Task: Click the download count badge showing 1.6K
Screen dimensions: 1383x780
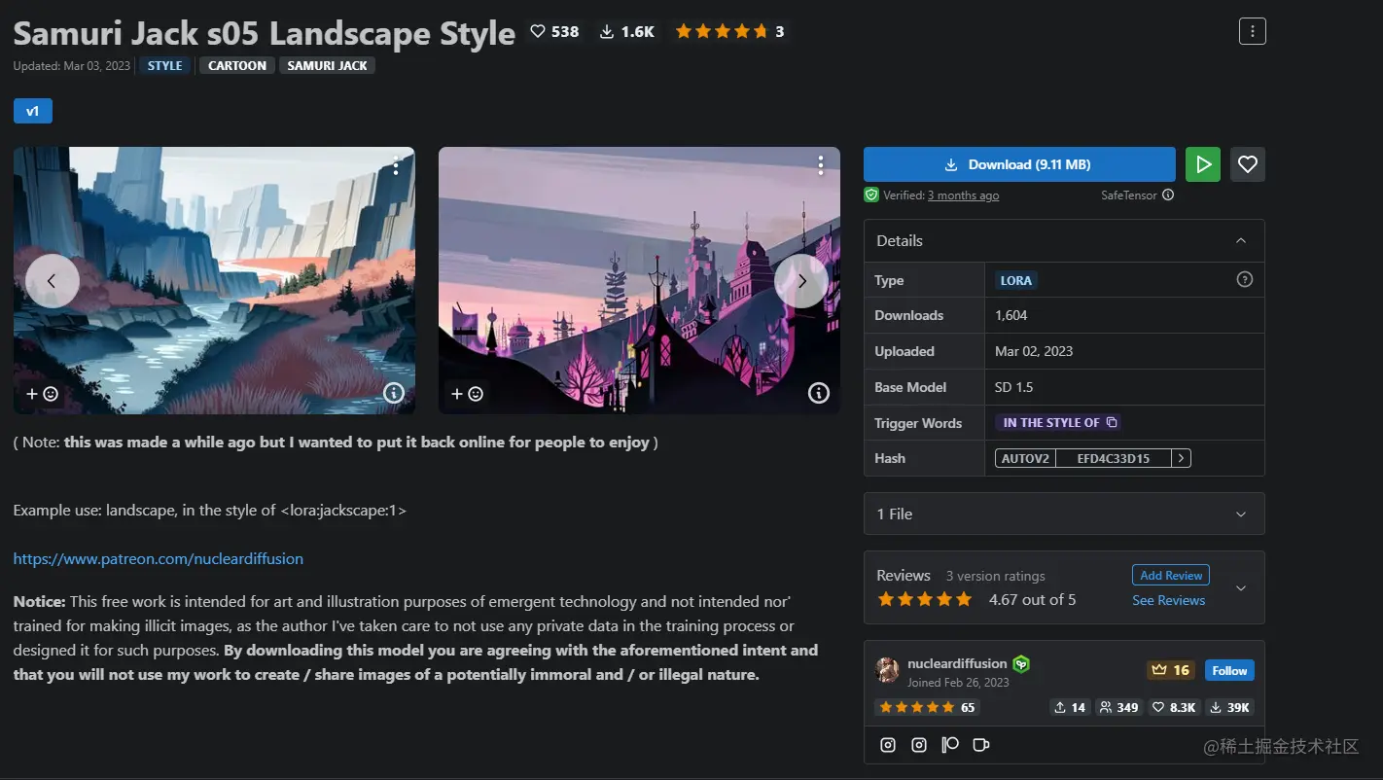Action: 627,31
